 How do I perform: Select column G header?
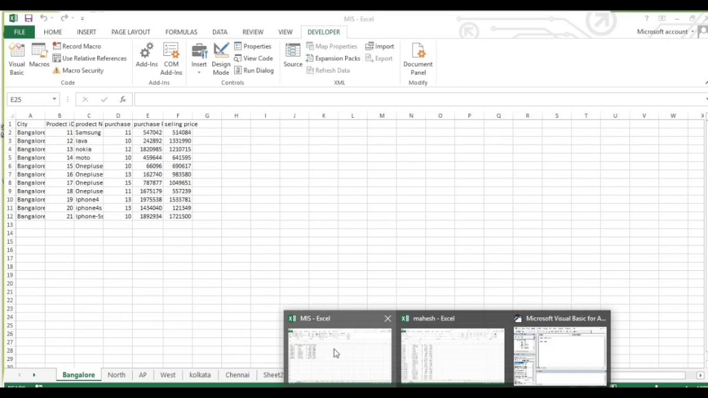(x=207, y=116)
